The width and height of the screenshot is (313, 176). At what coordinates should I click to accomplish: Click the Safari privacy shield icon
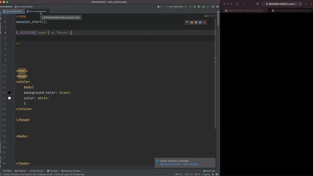pyautogui.click(x=258, y=4)
